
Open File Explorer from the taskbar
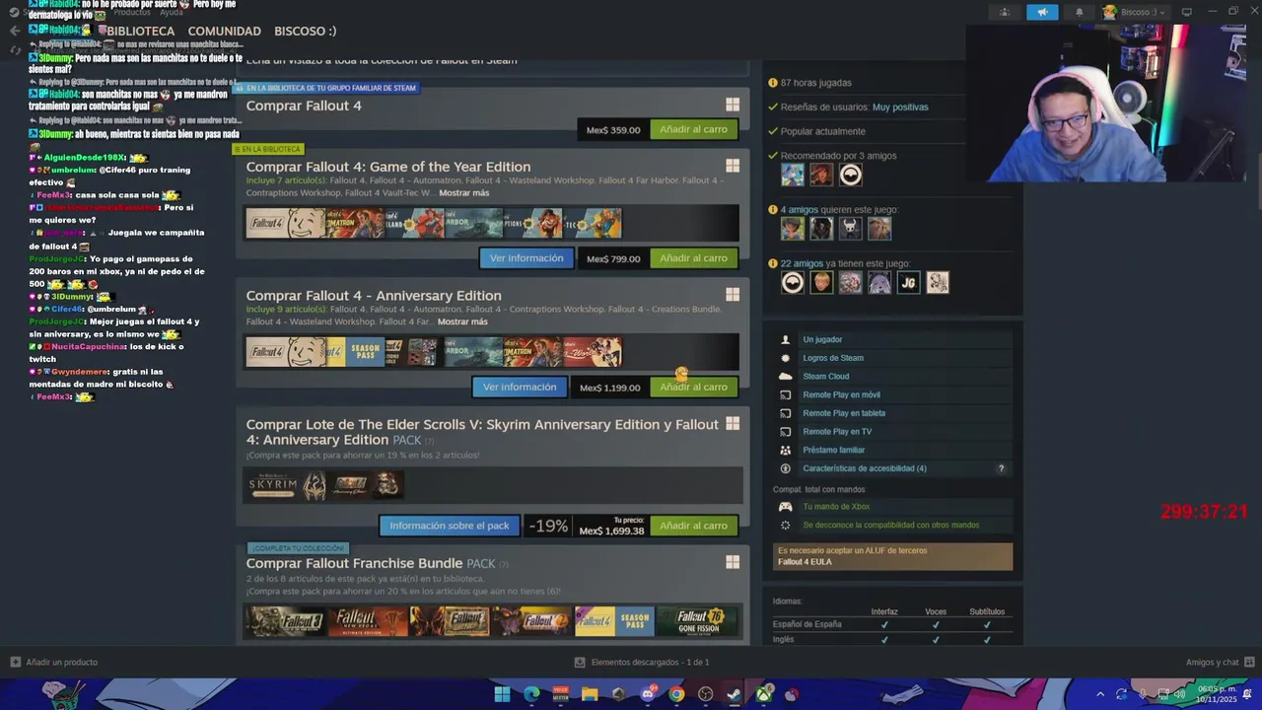(590, 694)
